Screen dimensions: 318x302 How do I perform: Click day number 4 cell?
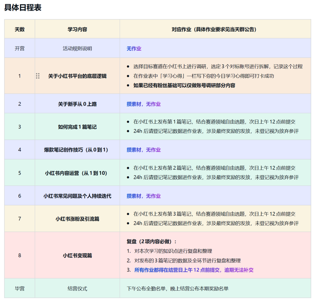coord(20,150)
